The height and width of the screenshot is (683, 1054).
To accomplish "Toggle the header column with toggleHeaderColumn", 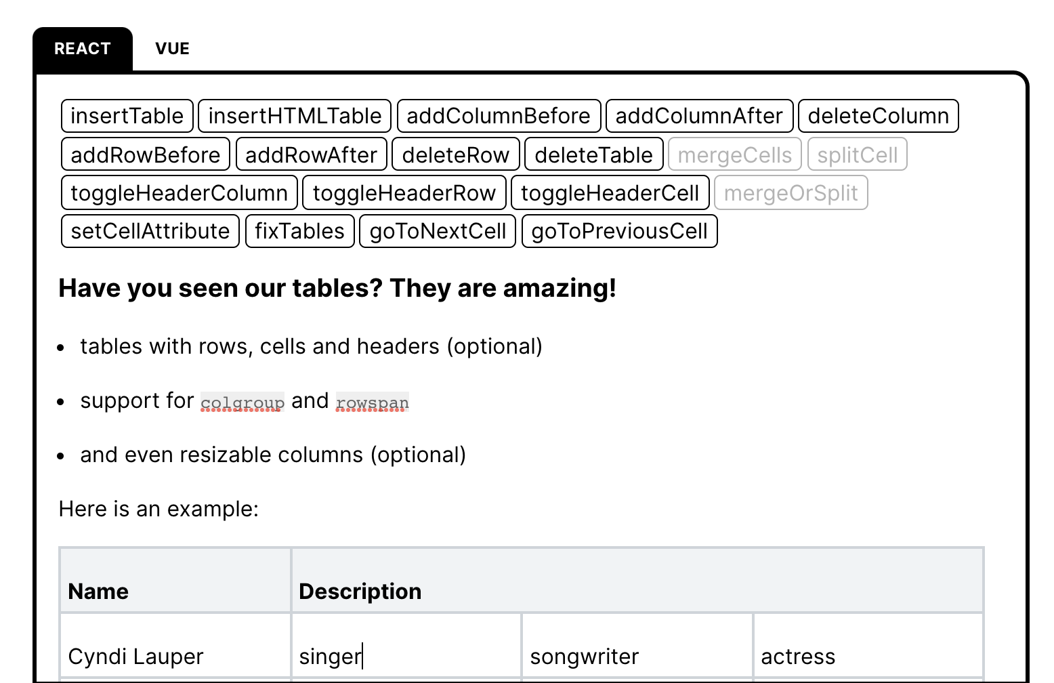I will pyautogui.click(x=178, y=192).
